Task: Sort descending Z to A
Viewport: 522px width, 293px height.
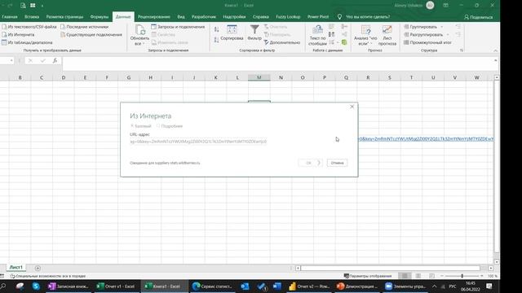Action: [x=216, y=40]
